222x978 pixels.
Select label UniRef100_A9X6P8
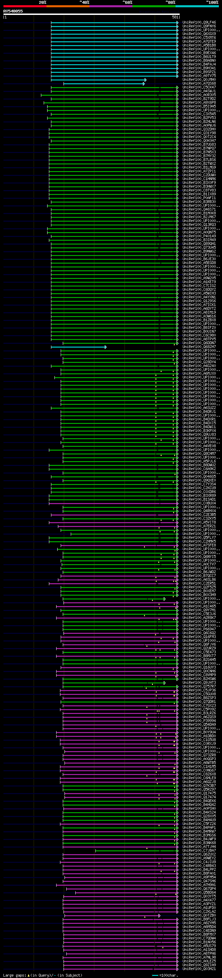(199, 102)
